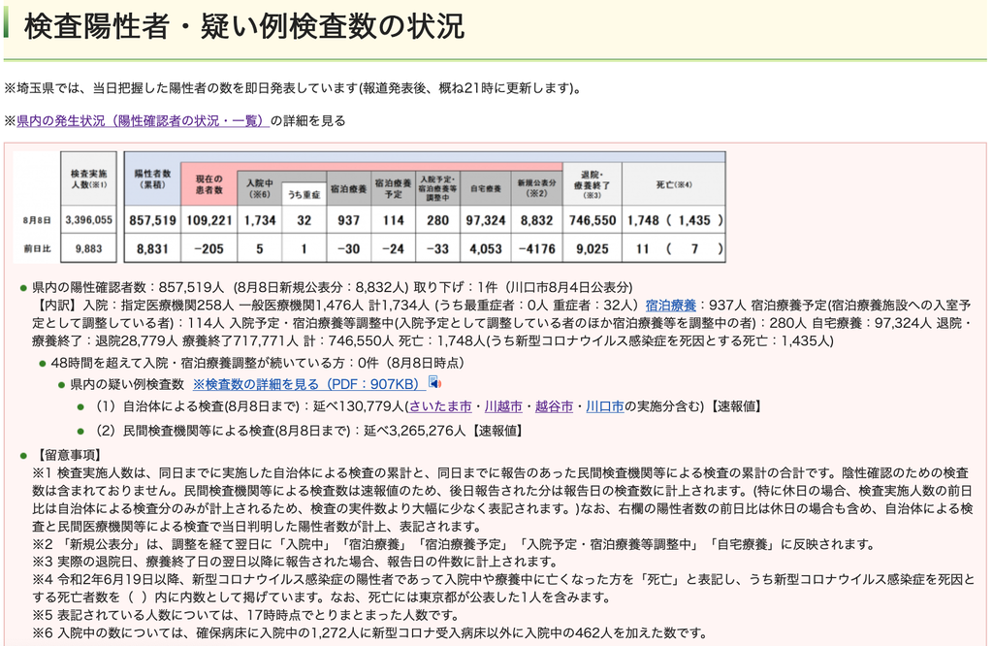Follow the 越谷市 link

click(x=554, y=406)
